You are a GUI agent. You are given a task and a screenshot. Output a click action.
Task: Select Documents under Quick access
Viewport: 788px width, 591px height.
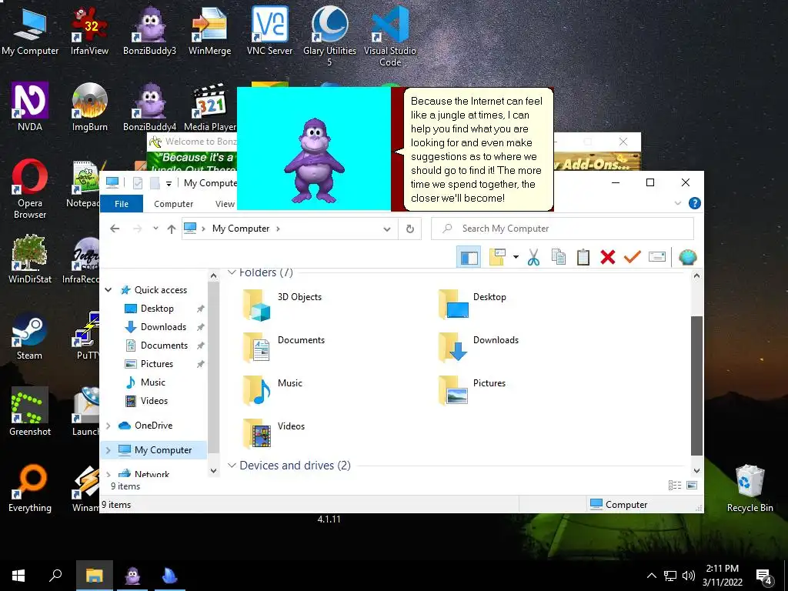(x=164, y=346)
